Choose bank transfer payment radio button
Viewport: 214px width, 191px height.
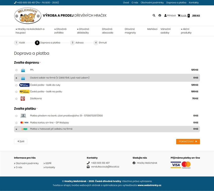pyautogui.click(x=16, y=116)
